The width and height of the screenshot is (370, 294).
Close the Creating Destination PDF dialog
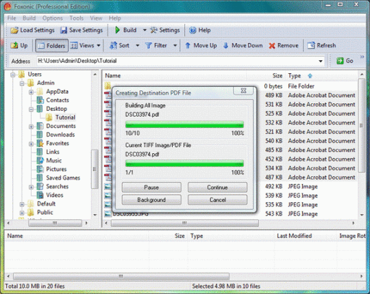(243, 91)
